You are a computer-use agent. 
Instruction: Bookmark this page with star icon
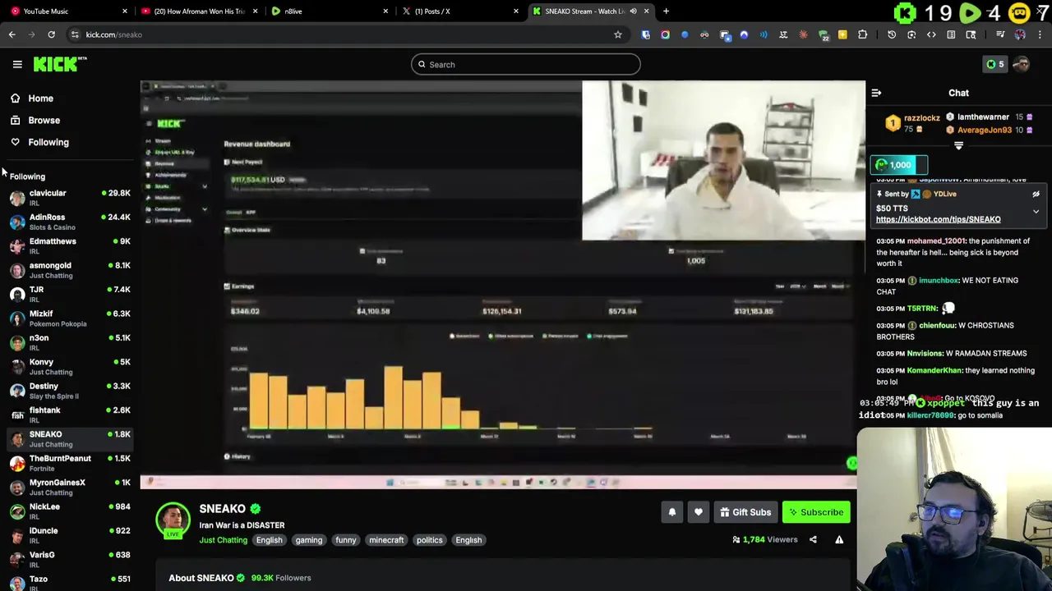coord(617,34)
